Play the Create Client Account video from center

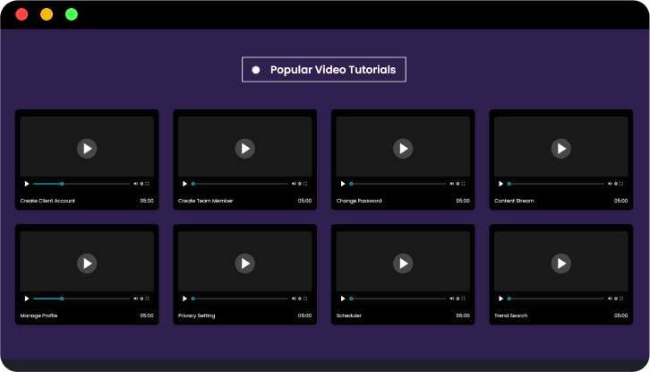[x=86, y=148]
